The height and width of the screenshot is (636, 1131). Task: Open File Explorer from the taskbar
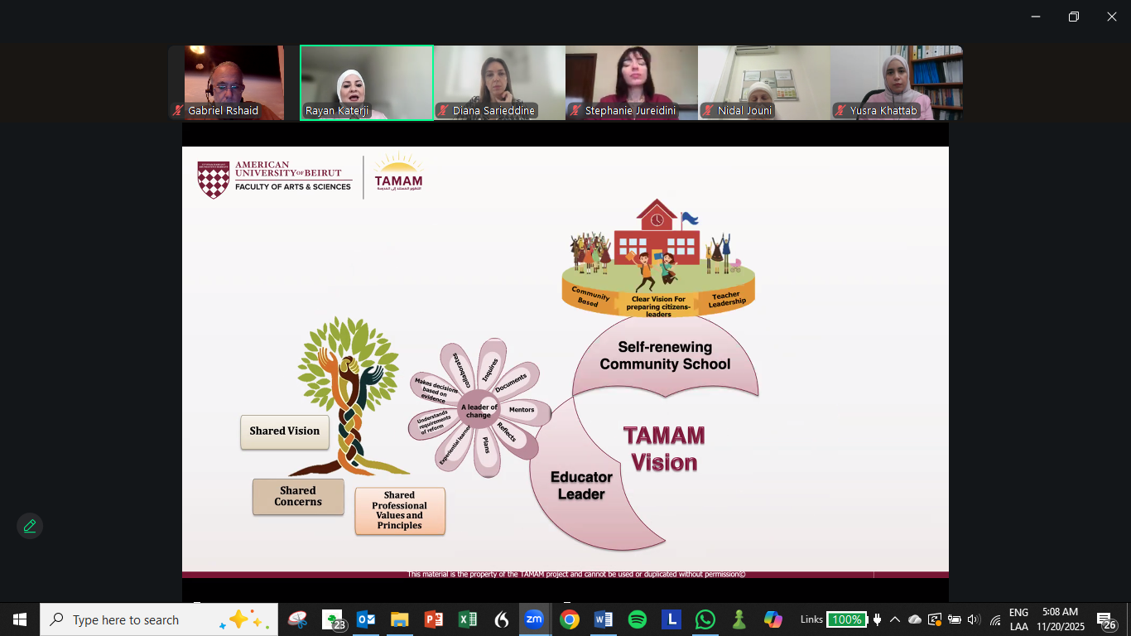point(400,619)
